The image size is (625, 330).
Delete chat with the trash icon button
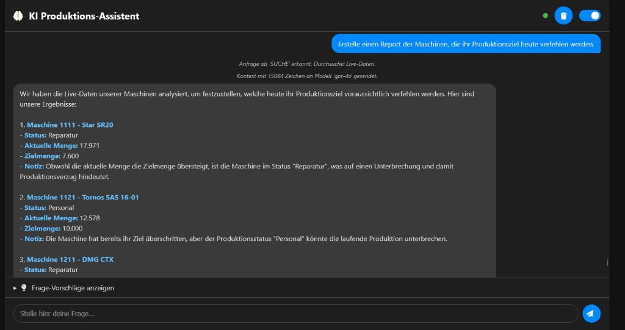click(x=563, y=16)
